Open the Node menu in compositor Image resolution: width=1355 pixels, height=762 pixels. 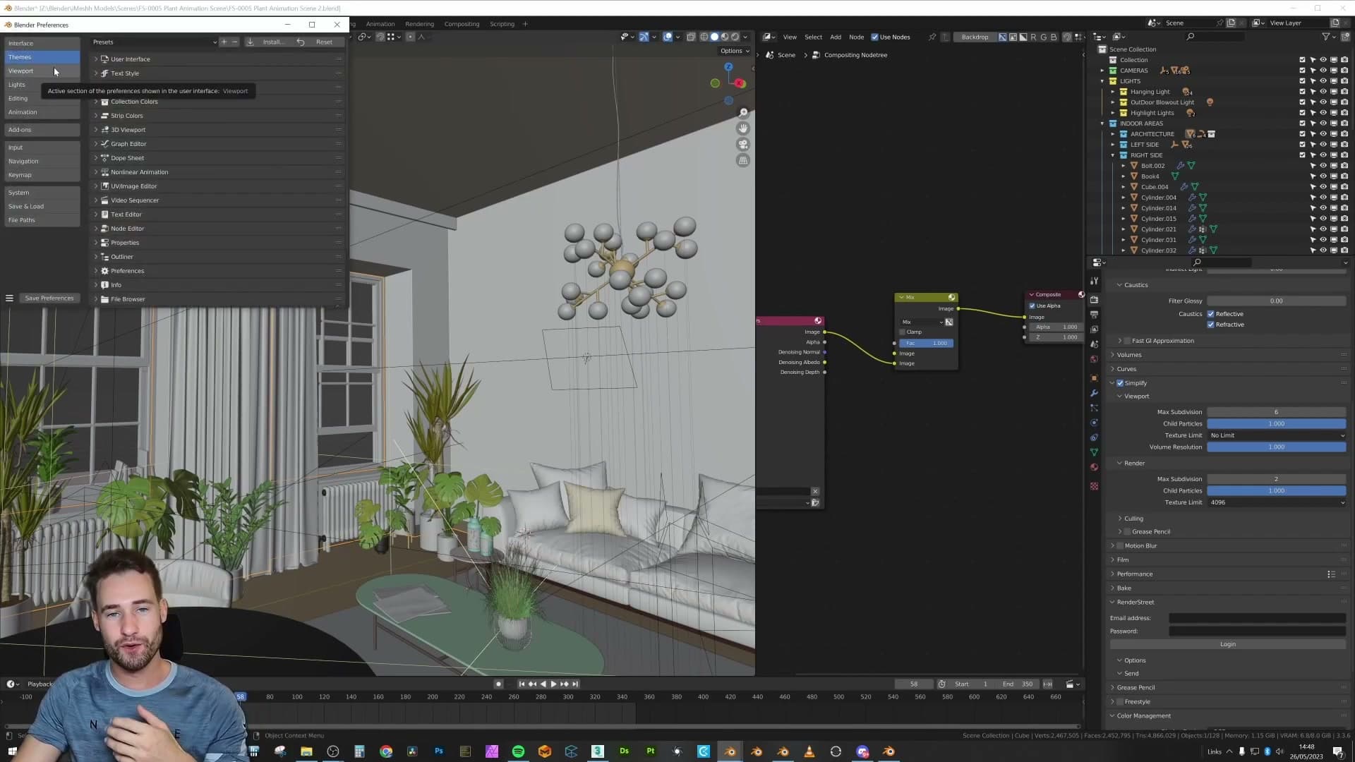click(856, 37)
